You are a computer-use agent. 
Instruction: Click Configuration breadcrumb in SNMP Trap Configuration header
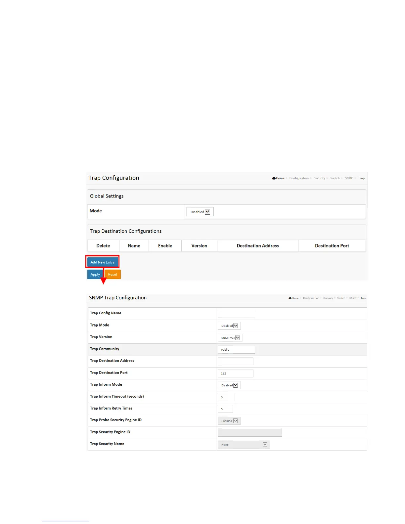coord(311,298)
